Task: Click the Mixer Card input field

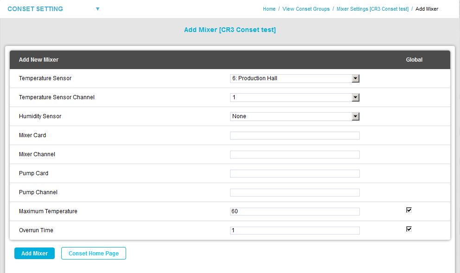Action: (x=294, y=135)
